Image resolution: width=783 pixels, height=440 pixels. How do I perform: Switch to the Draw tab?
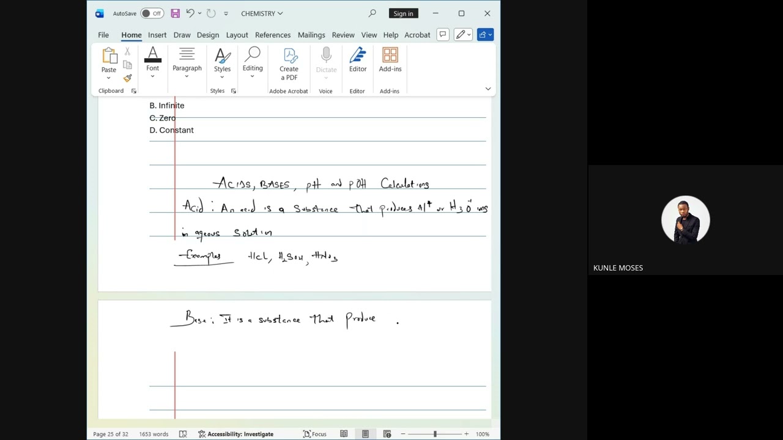[x=182, y=35]
